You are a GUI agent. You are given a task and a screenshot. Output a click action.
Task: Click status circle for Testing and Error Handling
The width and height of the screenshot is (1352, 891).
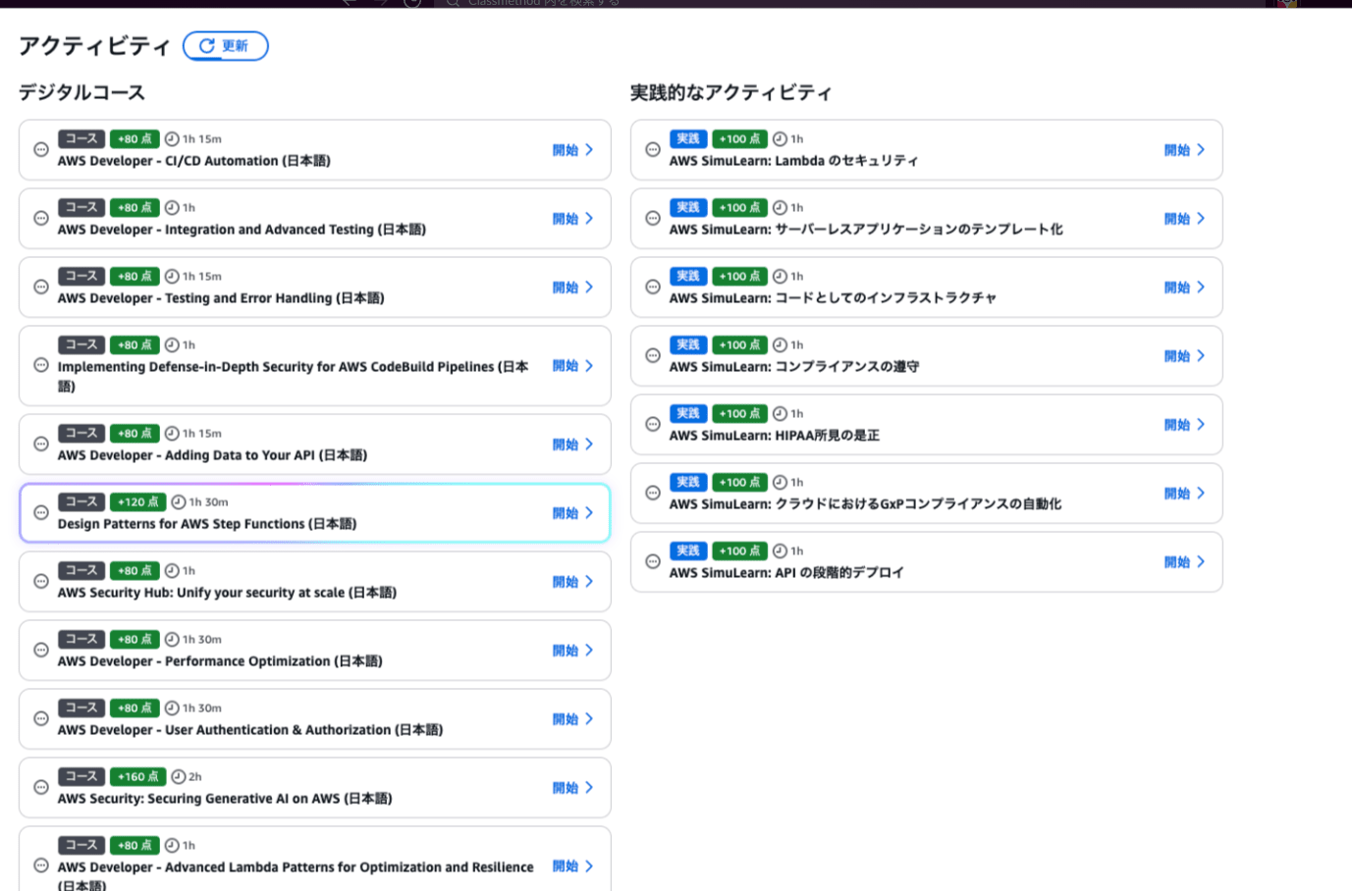click(x=41, y=288)
